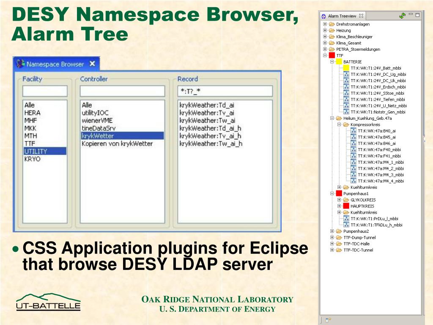Select UTILITY in the Facility list
The width and height of the screenshot is (433, 325).
(45, 151)
